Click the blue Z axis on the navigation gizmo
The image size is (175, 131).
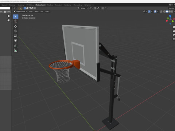point(170,16)
